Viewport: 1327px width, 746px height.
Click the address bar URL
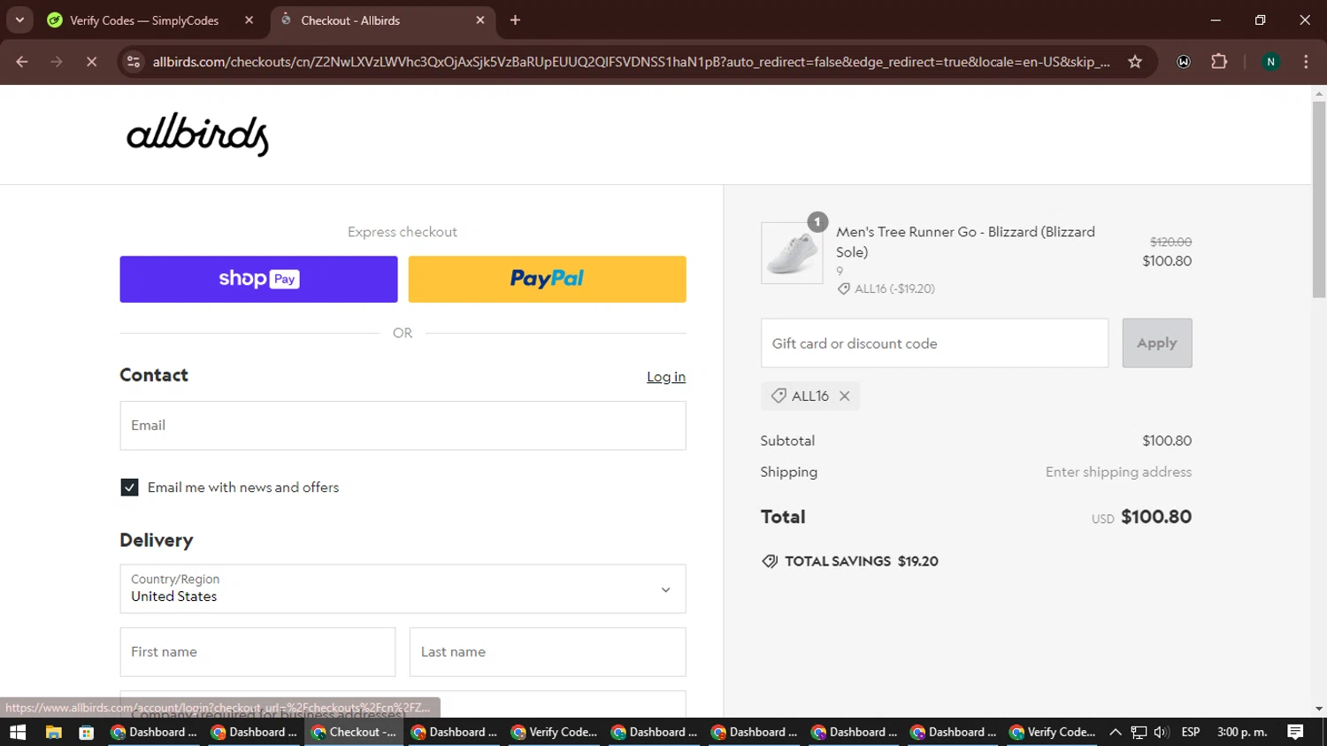[x=631, y=62]
